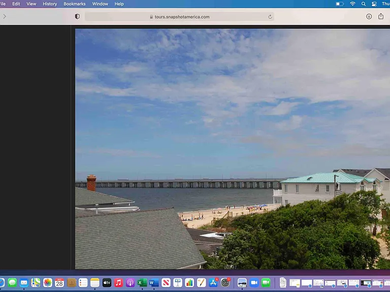Launch Pages from the Dock

[x=201, y=282]
